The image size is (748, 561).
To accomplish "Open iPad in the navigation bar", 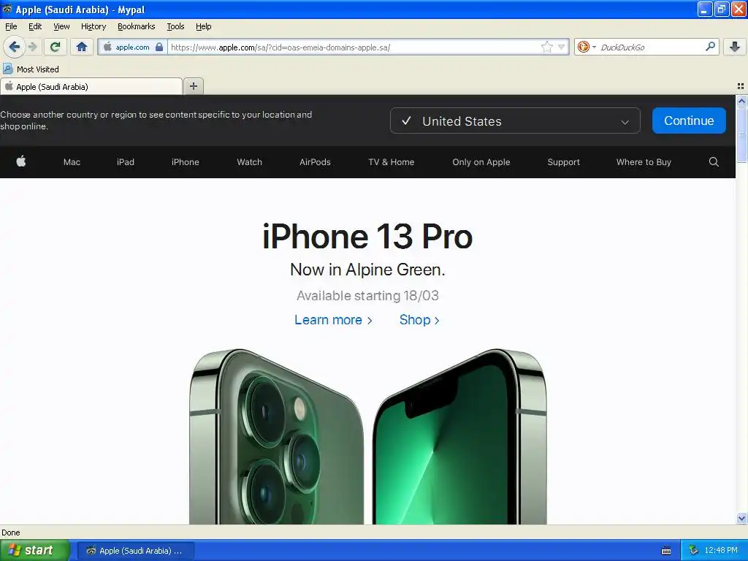I will (126, 162).
